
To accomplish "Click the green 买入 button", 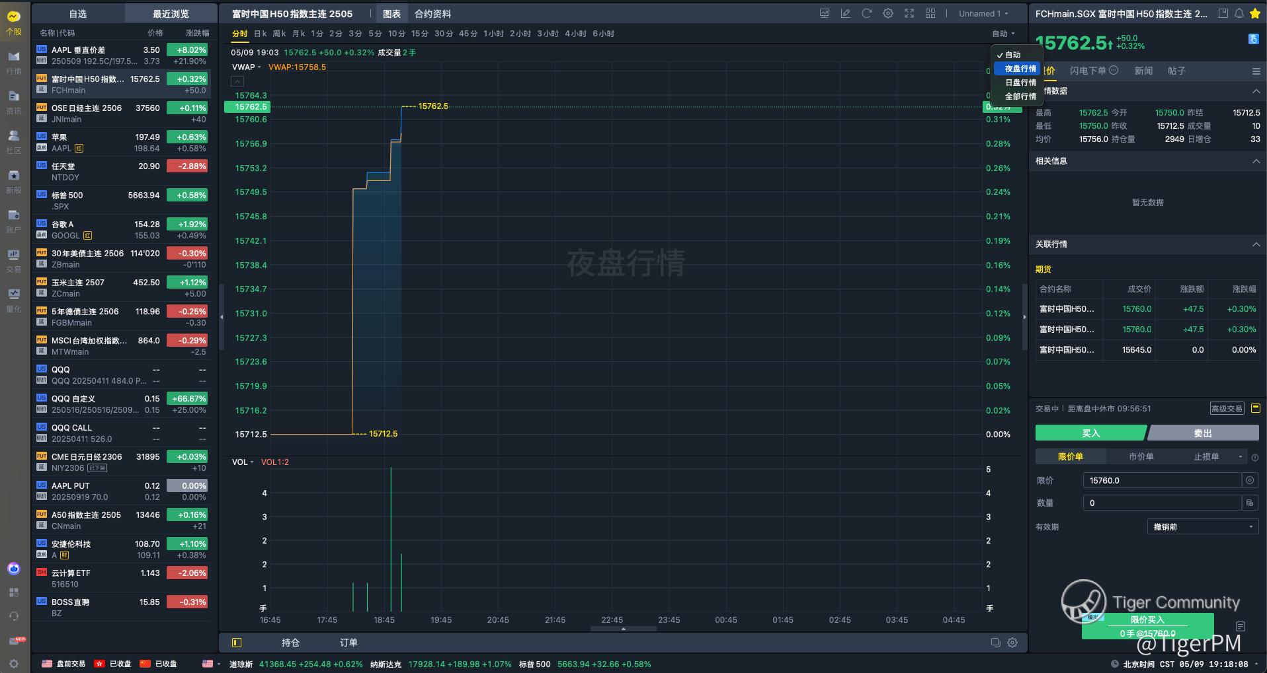I will [x=1090, y=433].
